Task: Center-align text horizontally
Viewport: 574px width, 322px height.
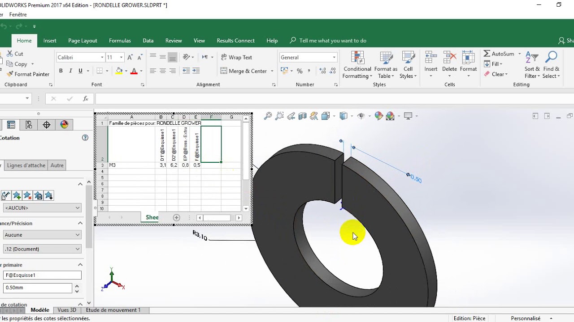Action: click(163, 71)
